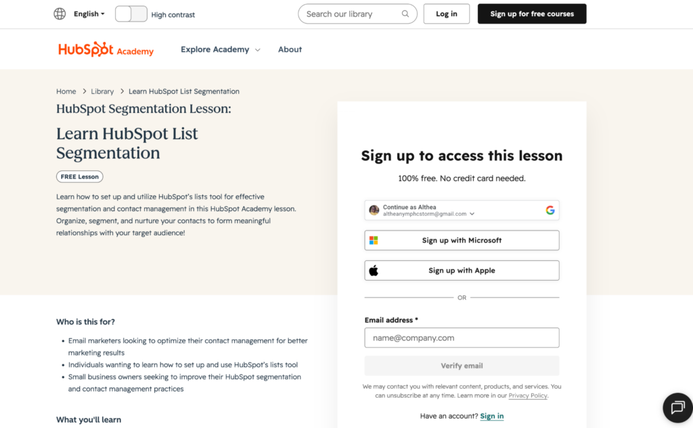Open the chat widget icon

(x=678, y=407)
